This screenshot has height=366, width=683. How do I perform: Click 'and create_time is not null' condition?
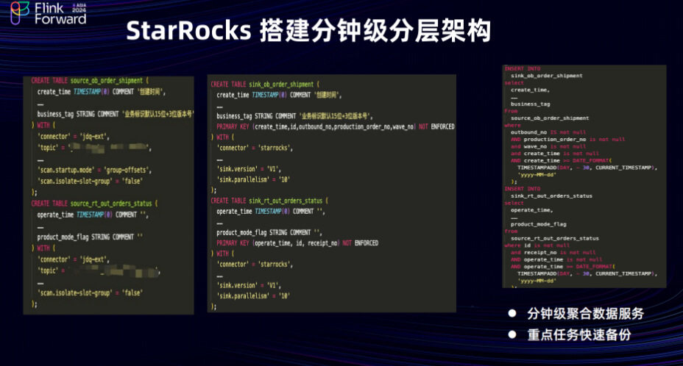(554, 153)
